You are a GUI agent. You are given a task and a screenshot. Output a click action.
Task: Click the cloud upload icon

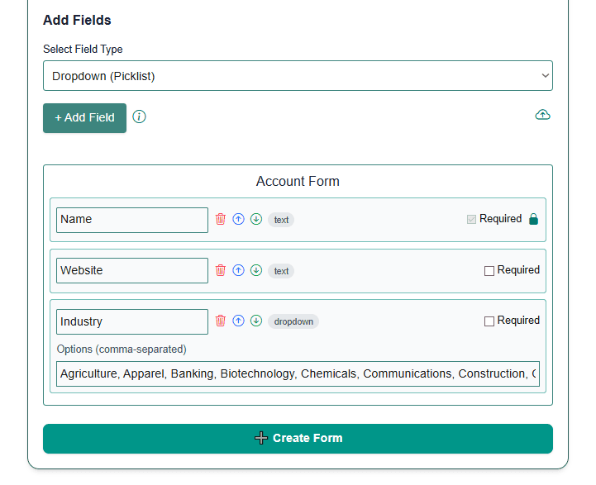pos(542,115)
